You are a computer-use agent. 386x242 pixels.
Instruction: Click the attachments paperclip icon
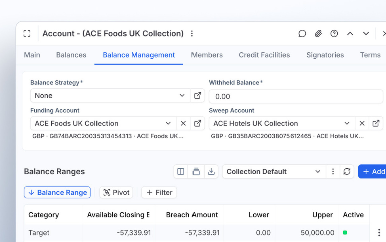tap(318, 34)
